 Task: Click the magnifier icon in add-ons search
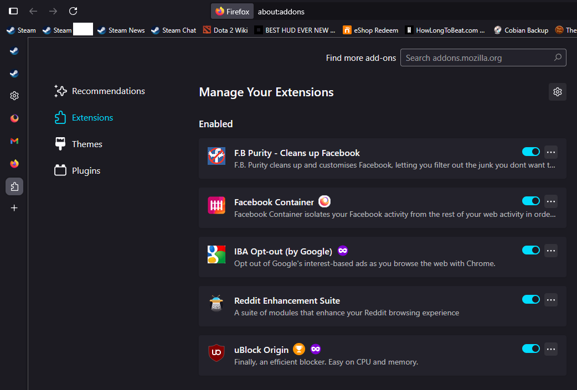[x=558, y=58]
